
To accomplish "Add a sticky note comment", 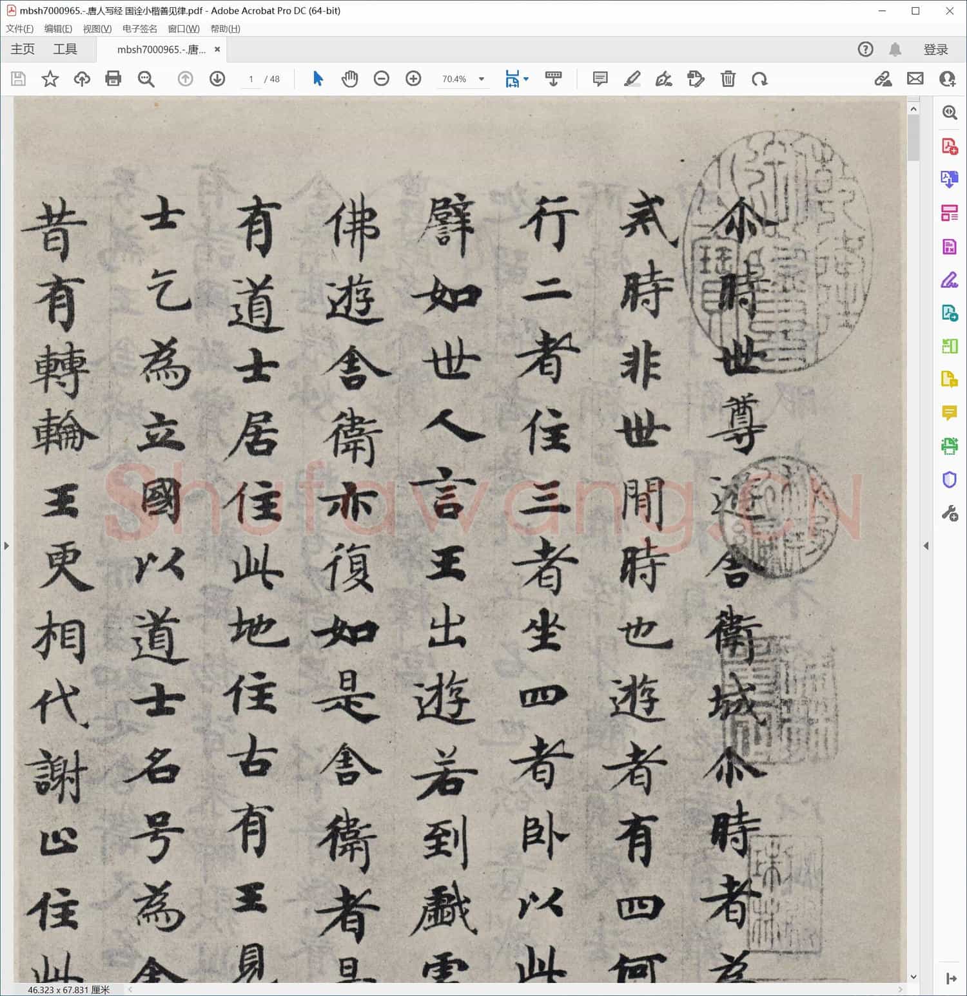I will [x=600, y=79].
